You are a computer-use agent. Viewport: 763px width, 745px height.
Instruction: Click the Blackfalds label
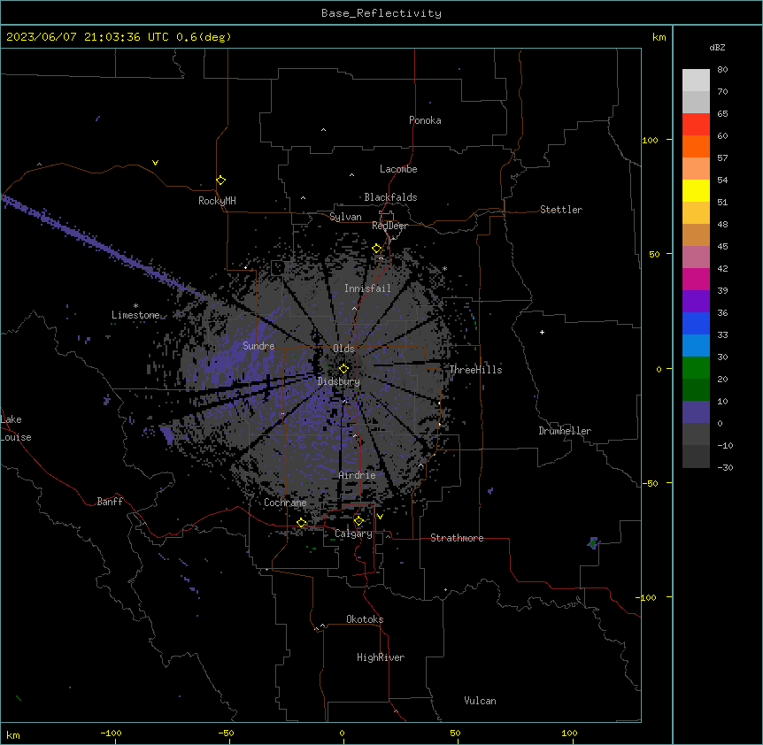tap(390, 197)
